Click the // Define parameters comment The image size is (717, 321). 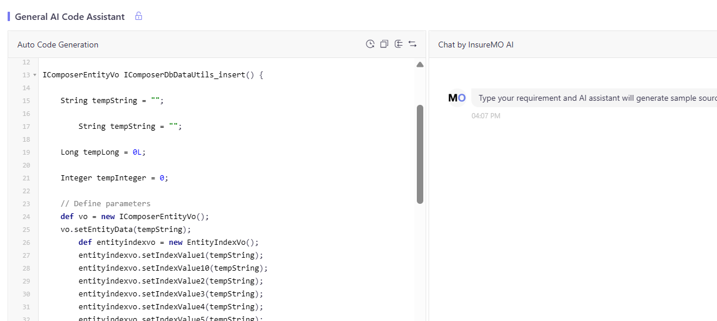(106, 204)
